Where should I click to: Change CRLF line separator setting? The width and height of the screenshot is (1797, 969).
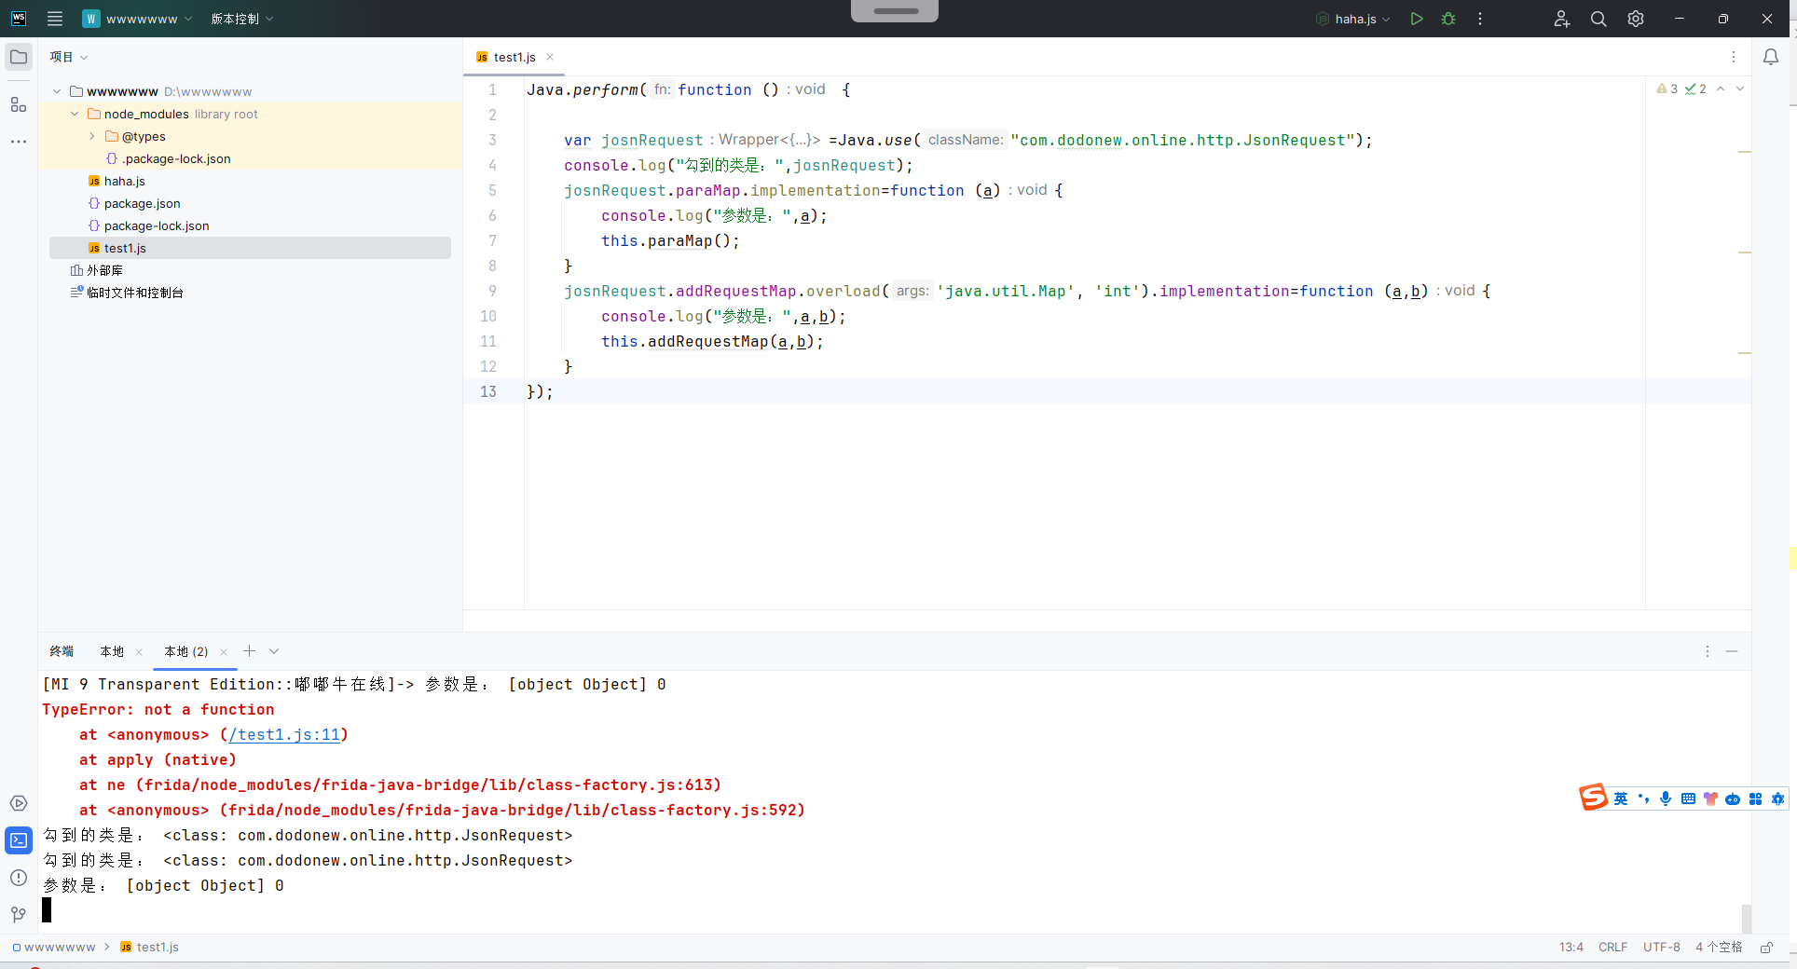tap(1612, 947)
